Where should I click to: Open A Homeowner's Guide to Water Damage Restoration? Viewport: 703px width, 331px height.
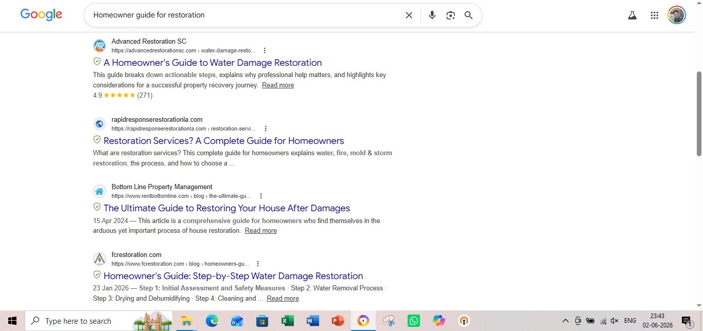(x=213, y=63)
